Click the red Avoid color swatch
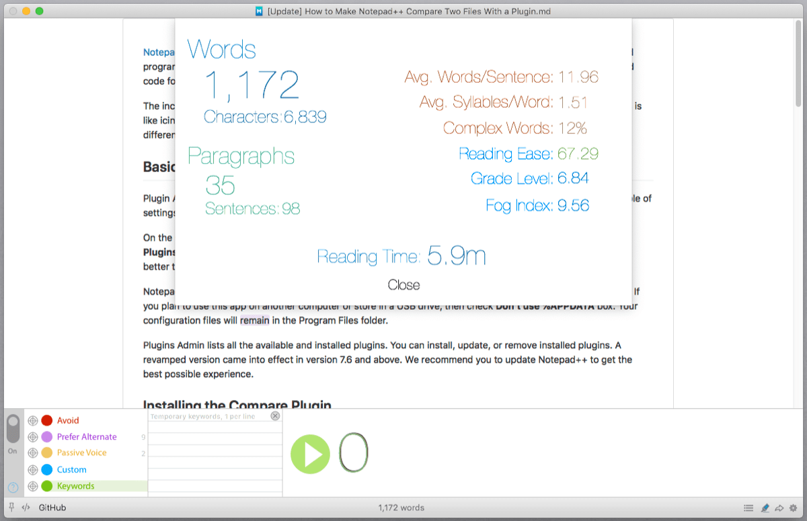 (x=47, y=421)
